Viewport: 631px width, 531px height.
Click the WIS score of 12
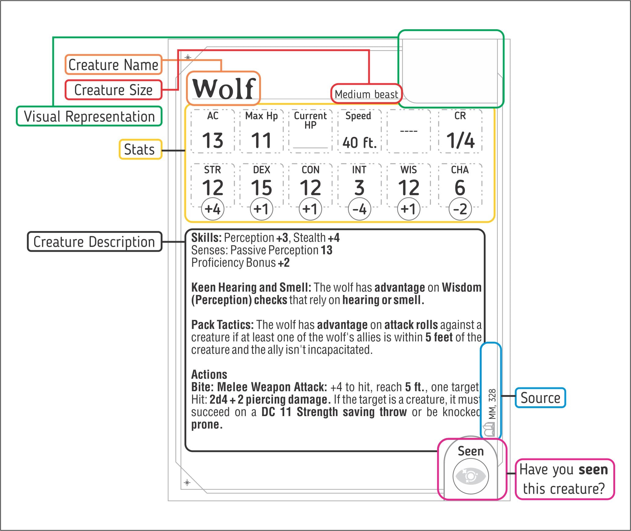[409, 188]
